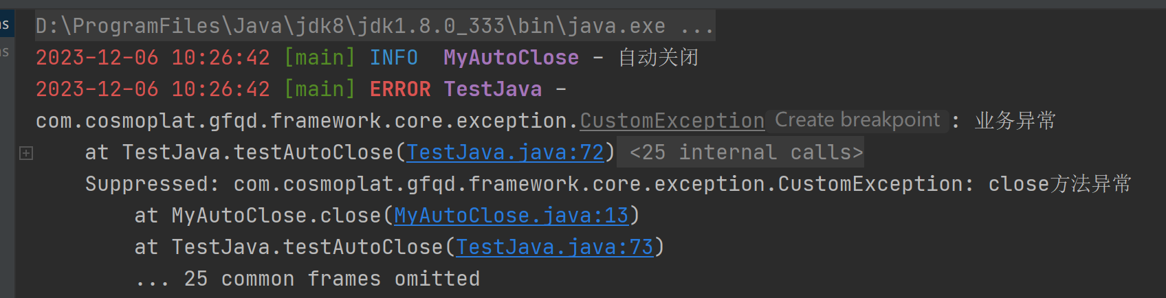Viewport: 1166px width, 298px height.
Task: Expand the folded stack frames gutter icon
Action: click(x=26, y=153)
